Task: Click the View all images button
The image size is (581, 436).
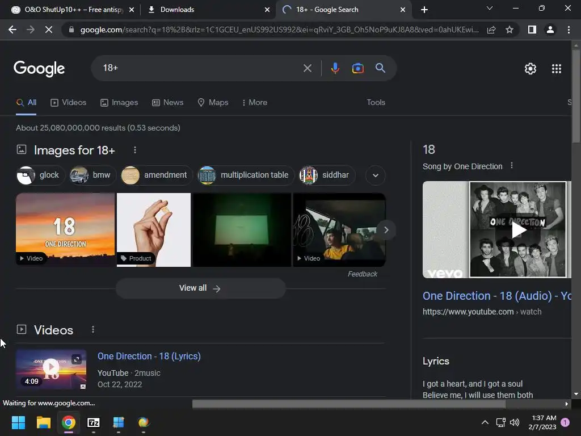Action: click(200, 288)
